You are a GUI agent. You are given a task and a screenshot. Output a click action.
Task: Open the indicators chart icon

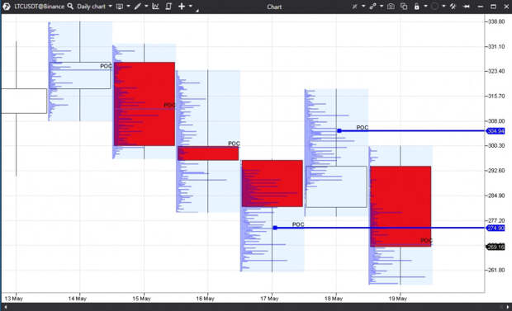pos(155,7)
